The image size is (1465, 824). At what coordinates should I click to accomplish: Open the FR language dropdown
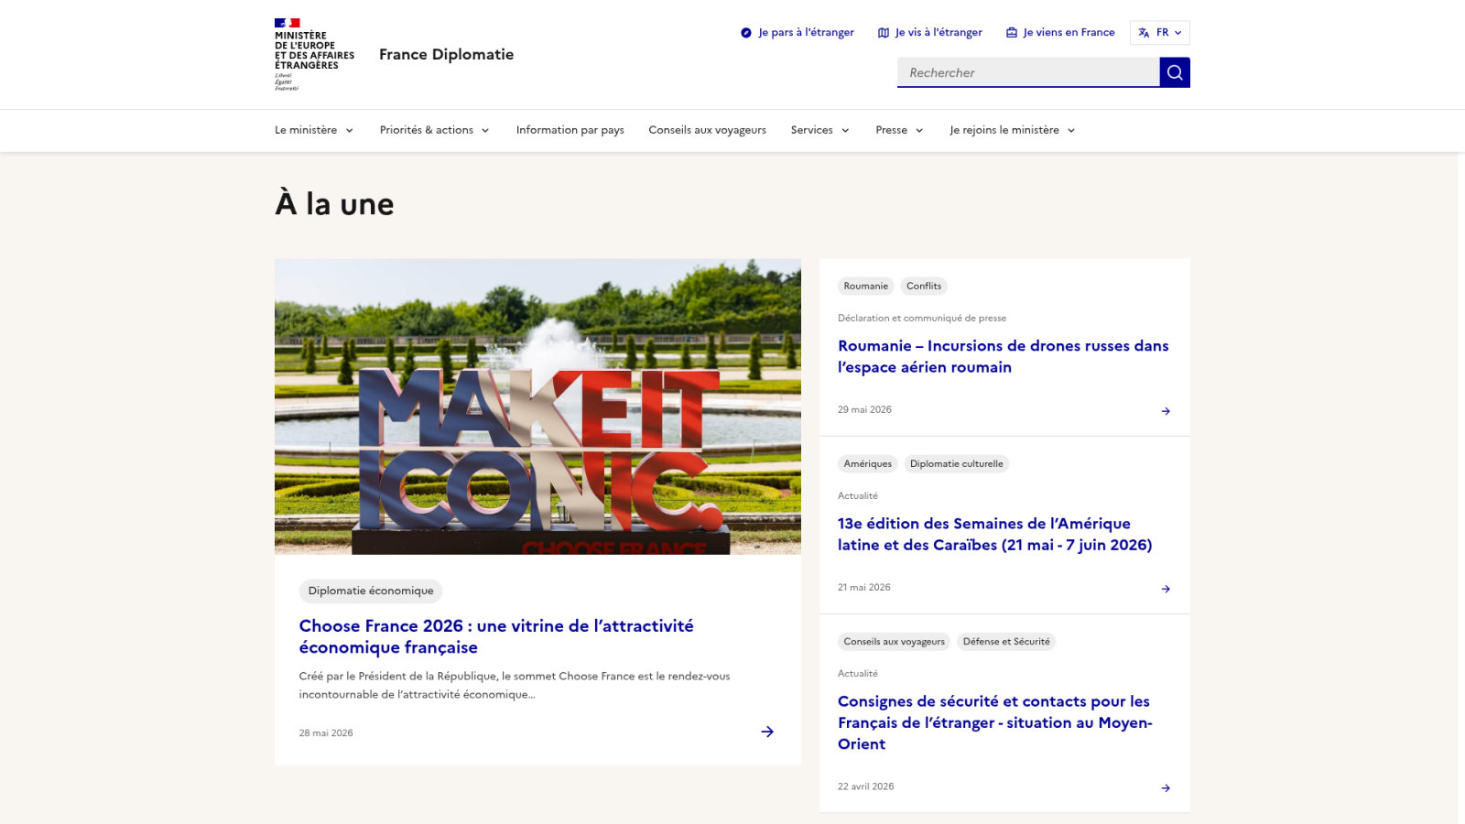tap(1160, 33)
